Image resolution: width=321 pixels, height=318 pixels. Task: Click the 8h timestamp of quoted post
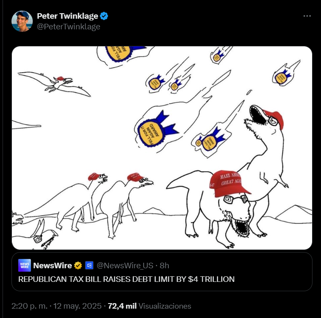coord(165,265)
